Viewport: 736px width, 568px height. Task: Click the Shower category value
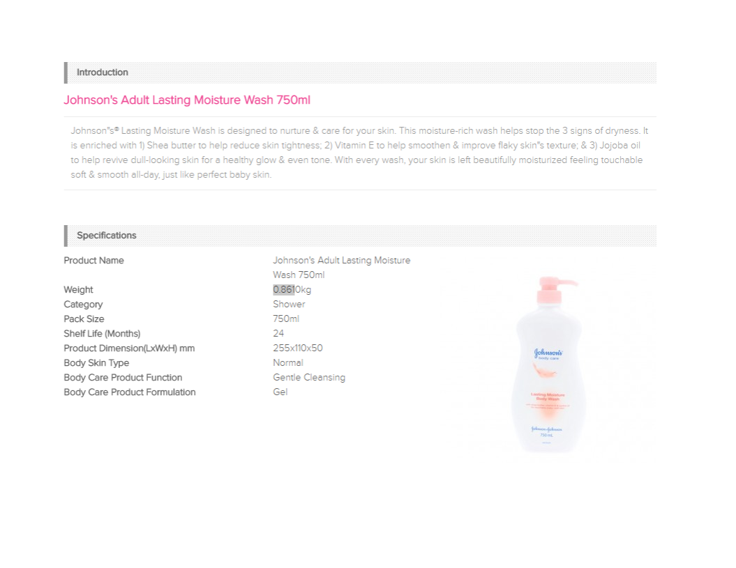click(289, 305)
